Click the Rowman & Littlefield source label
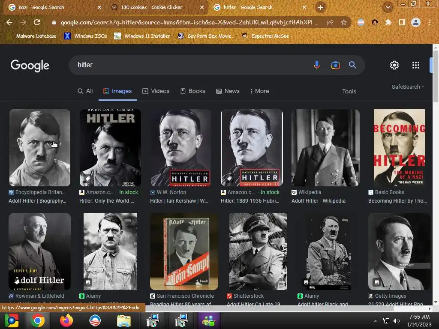This screenshot has height=329, width=439. coord(40,296)
